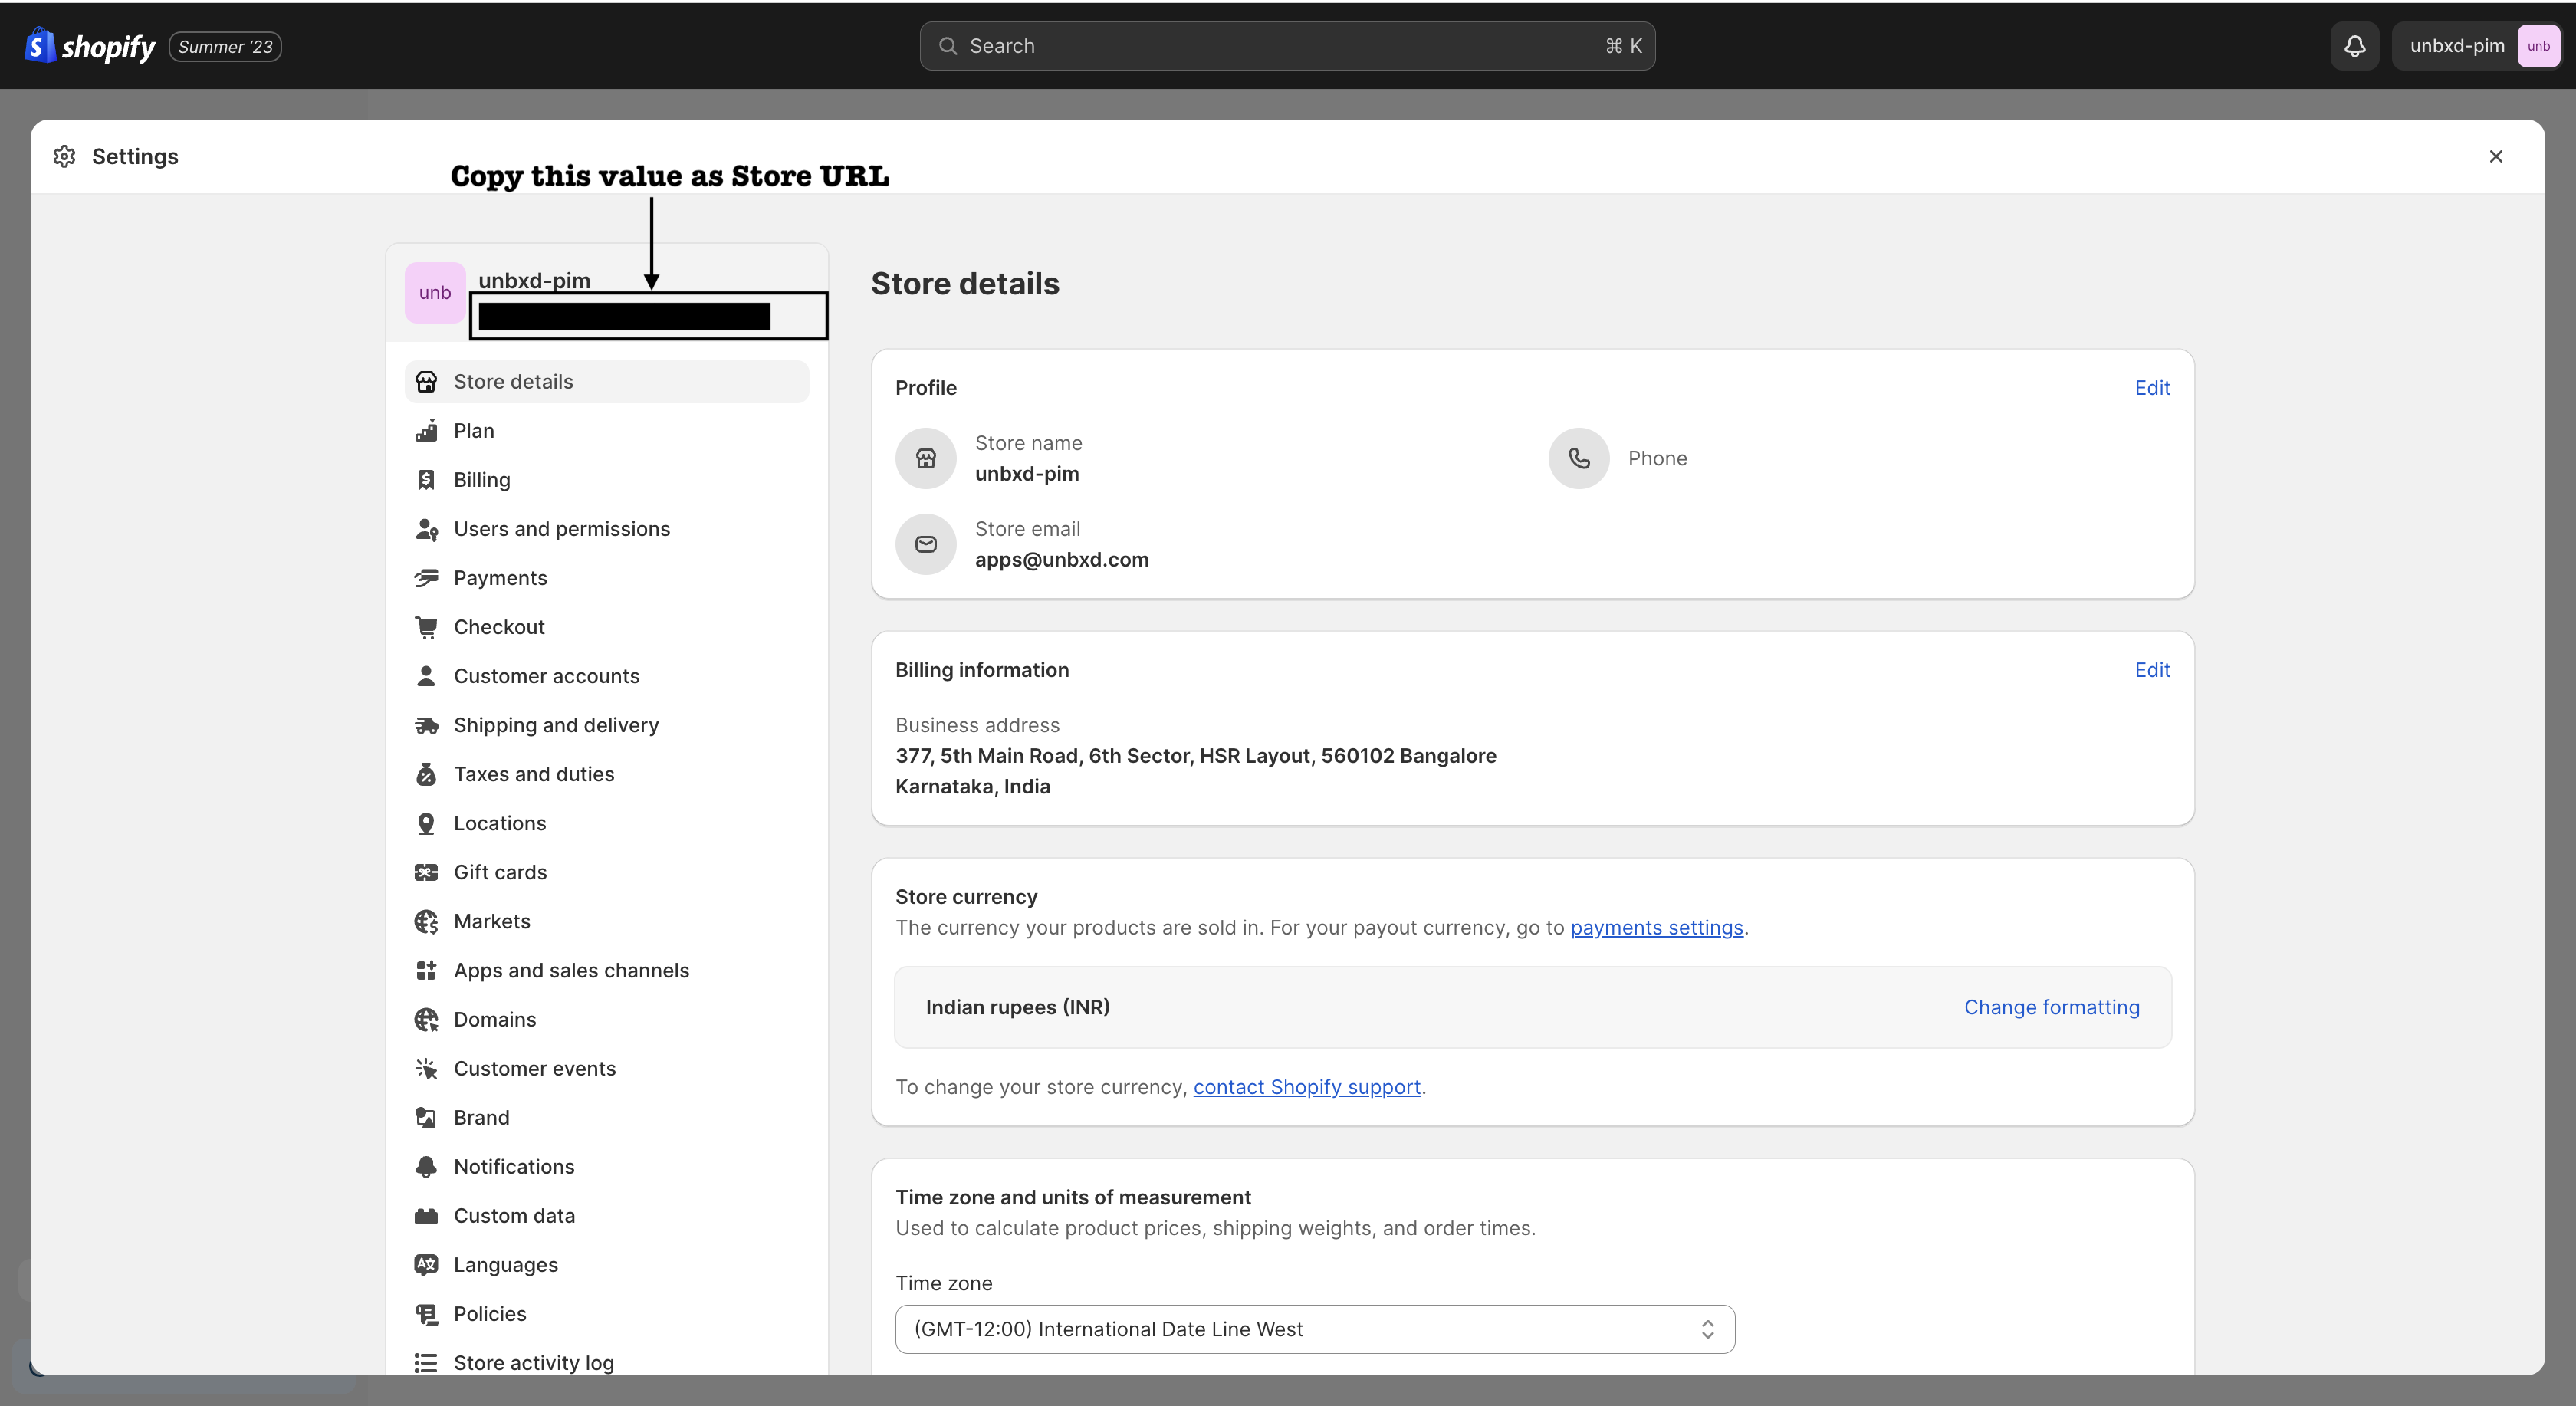Image resolution: width=2576 pixels, height=1406 pixels.
Task: Open Domains settings
Action: (x=607, y=1019)
